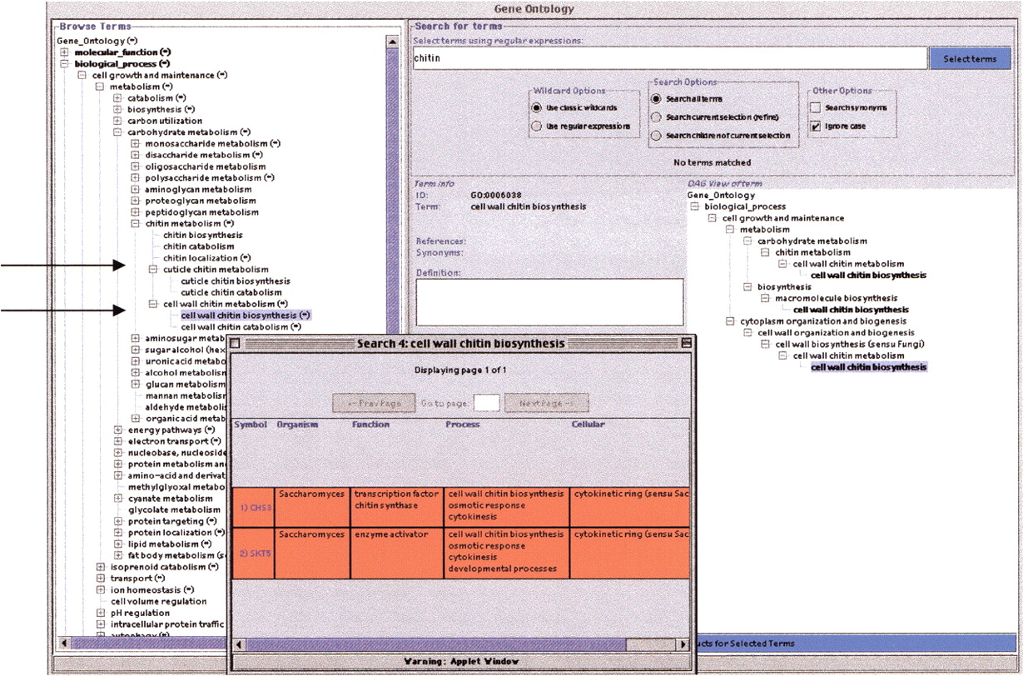The image size is (1023, 676).
Task: Click the chitin search input field
Action: [670, 59]
